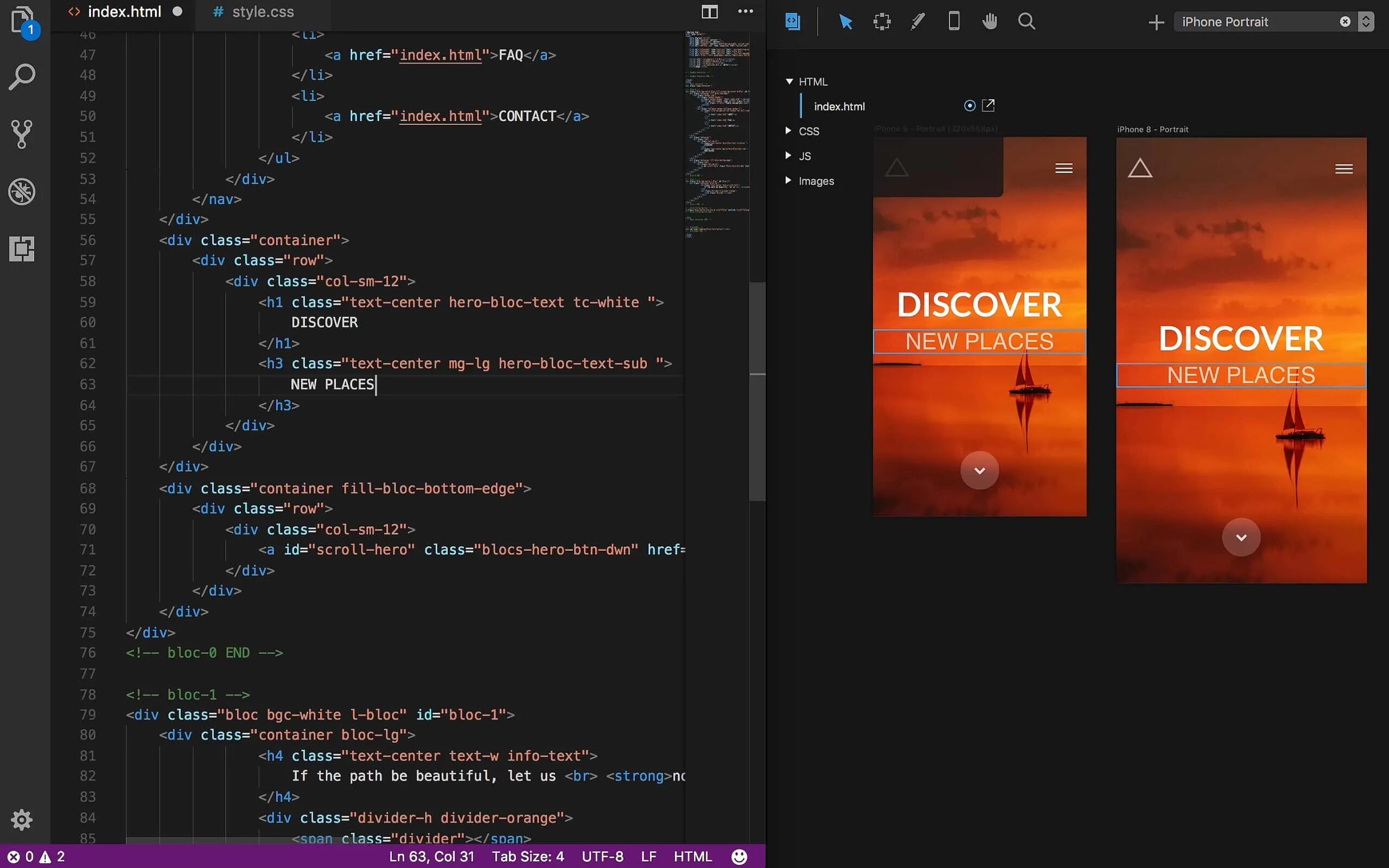Expand the CSS tree section

coord(788,131)
